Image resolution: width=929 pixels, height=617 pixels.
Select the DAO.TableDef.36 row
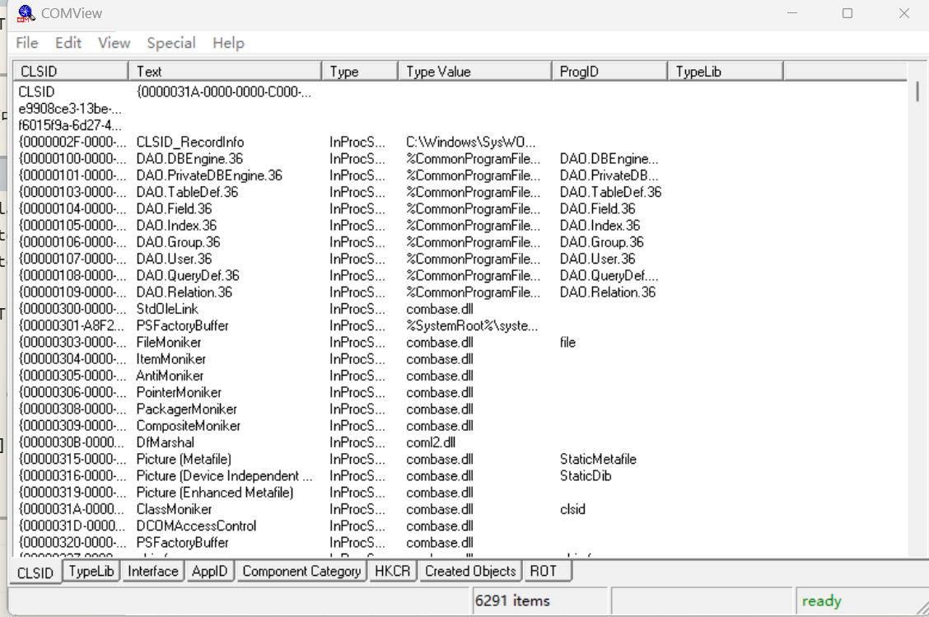[187, 192]
